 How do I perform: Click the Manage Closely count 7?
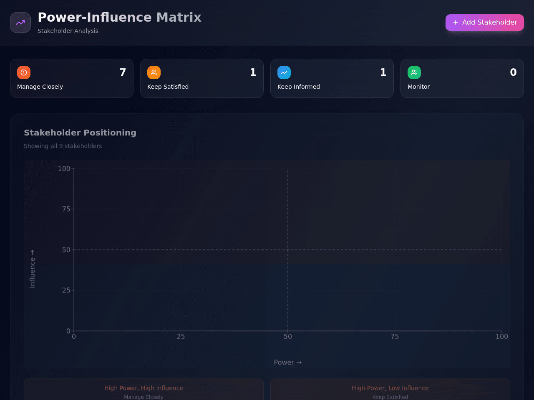coord(123,72)
